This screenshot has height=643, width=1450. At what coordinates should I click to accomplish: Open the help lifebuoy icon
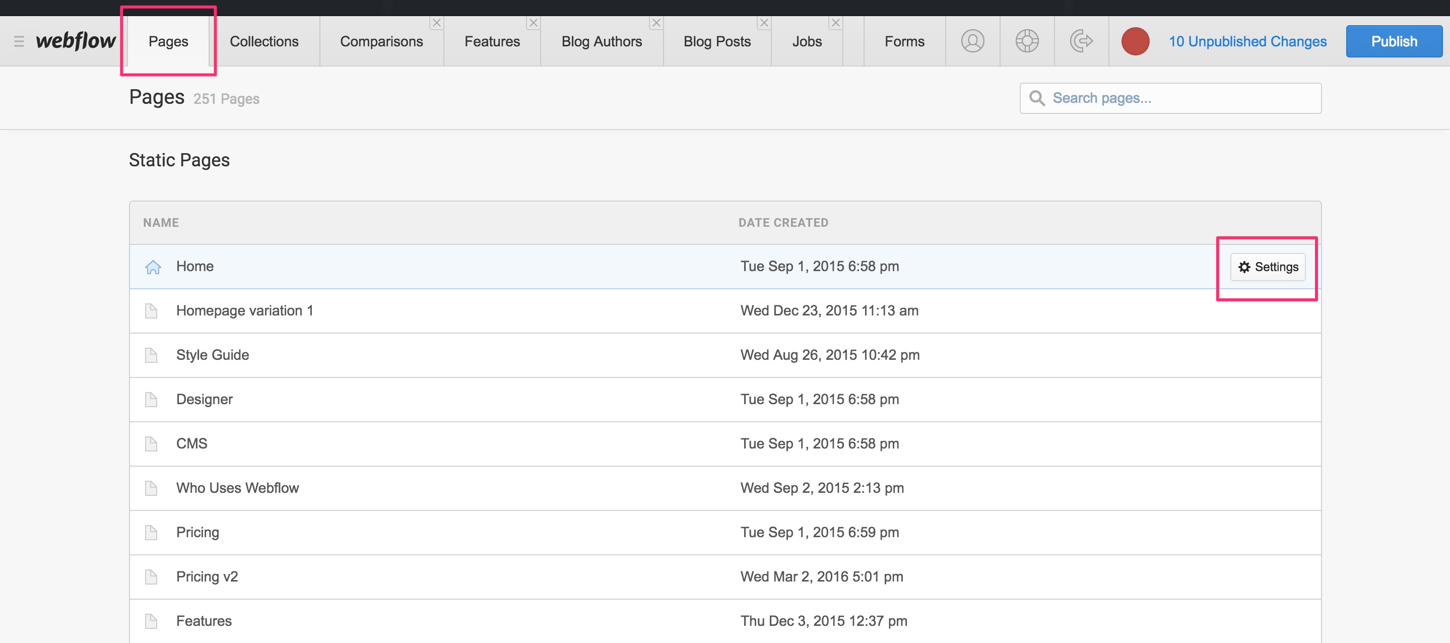coord(1027,41)
